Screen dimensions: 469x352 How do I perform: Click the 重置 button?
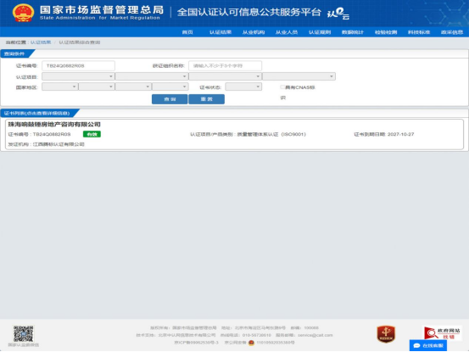pyautogui.click(x=207, y=99)
